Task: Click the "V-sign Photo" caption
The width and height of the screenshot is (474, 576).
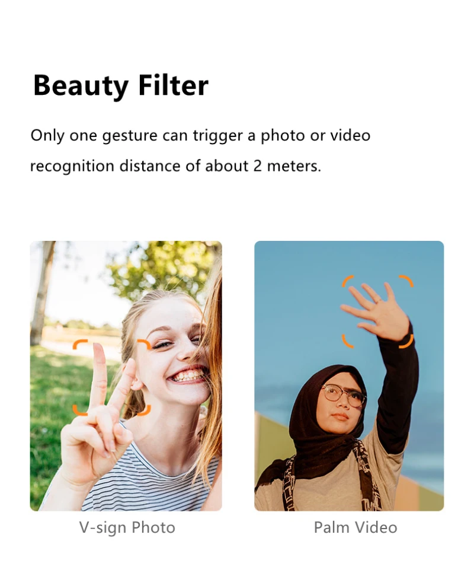Action: coord(127,527)
